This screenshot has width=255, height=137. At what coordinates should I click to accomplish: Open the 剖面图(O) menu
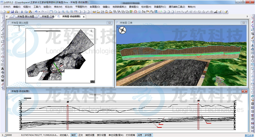pos(95,7)
